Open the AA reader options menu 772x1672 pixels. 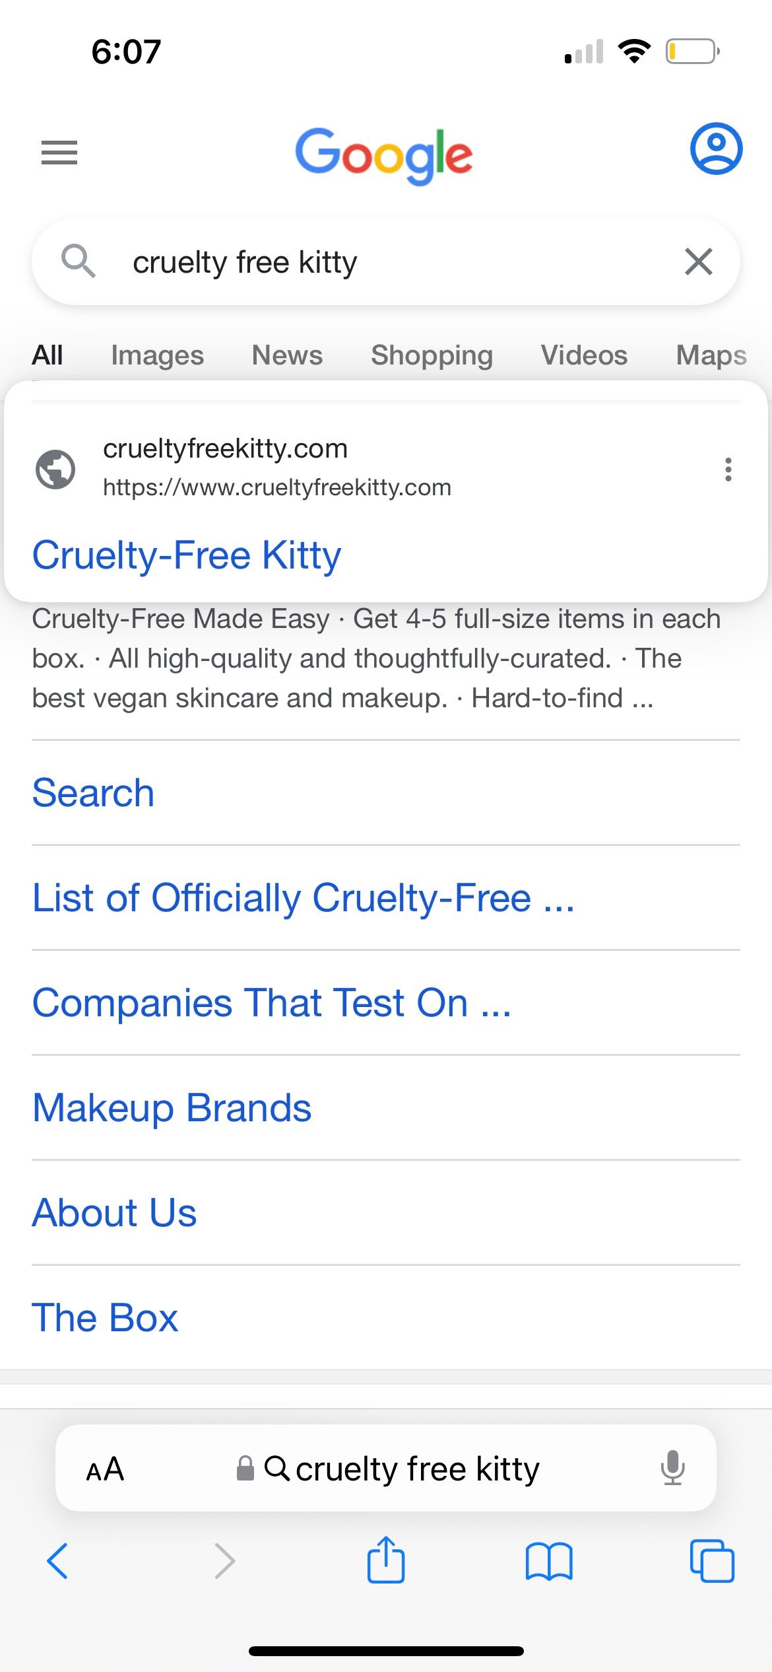105,1469
